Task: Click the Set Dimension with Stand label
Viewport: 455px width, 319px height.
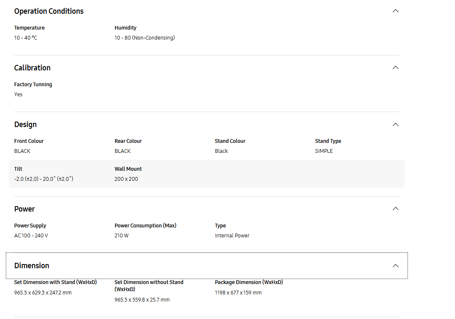Action: click(55, 282)
